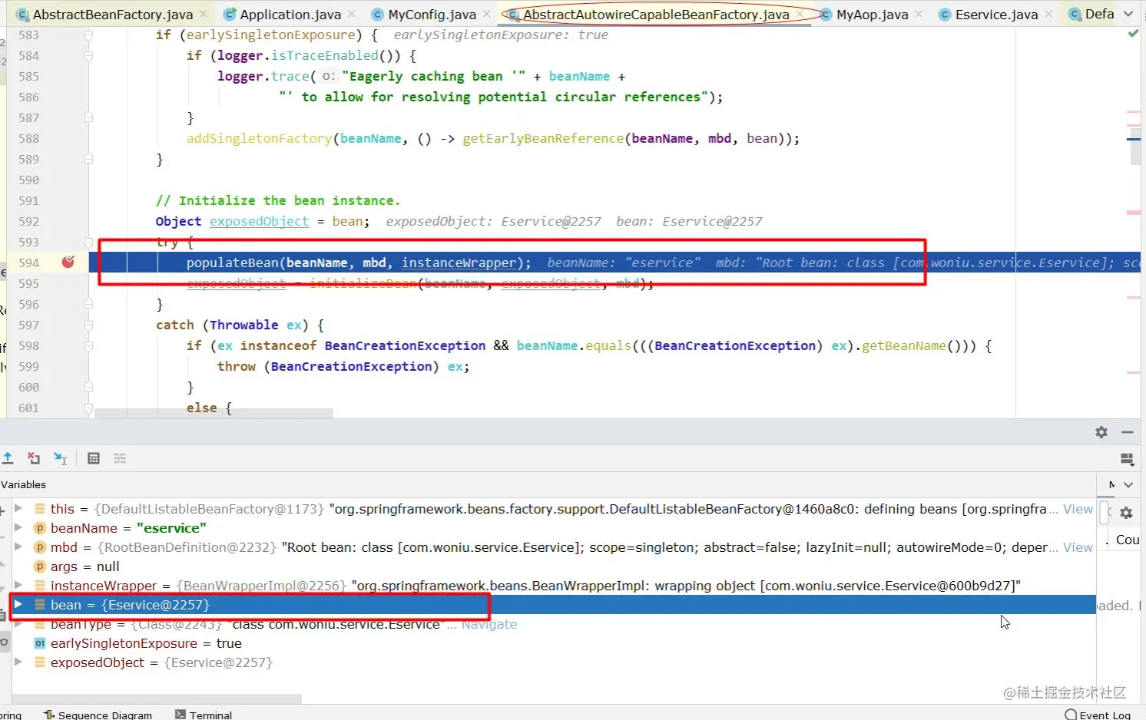Click the View link on the 'this' row

coord(1078,509)
